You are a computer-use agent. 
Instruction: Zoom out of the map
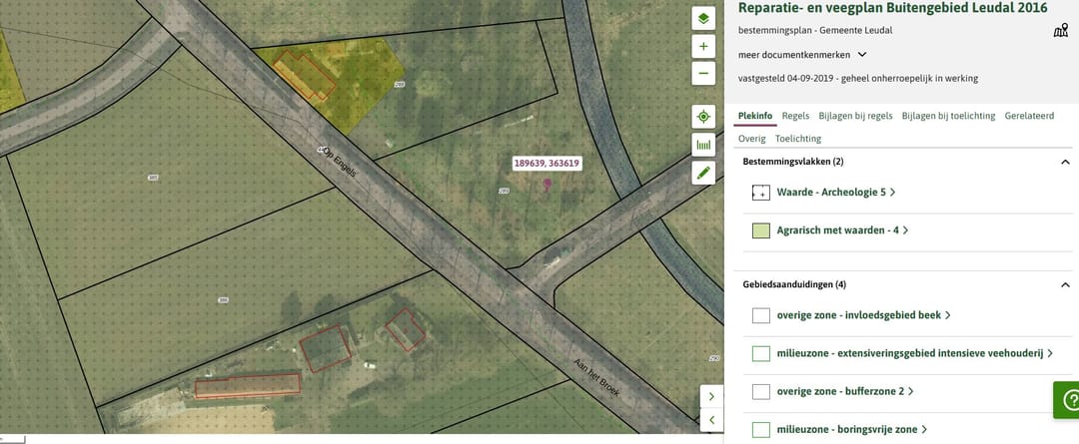(x=703, y=73)
